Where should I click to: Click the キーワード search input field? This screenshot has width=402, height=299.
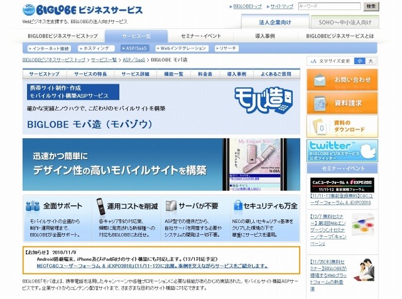coord(329,6)
